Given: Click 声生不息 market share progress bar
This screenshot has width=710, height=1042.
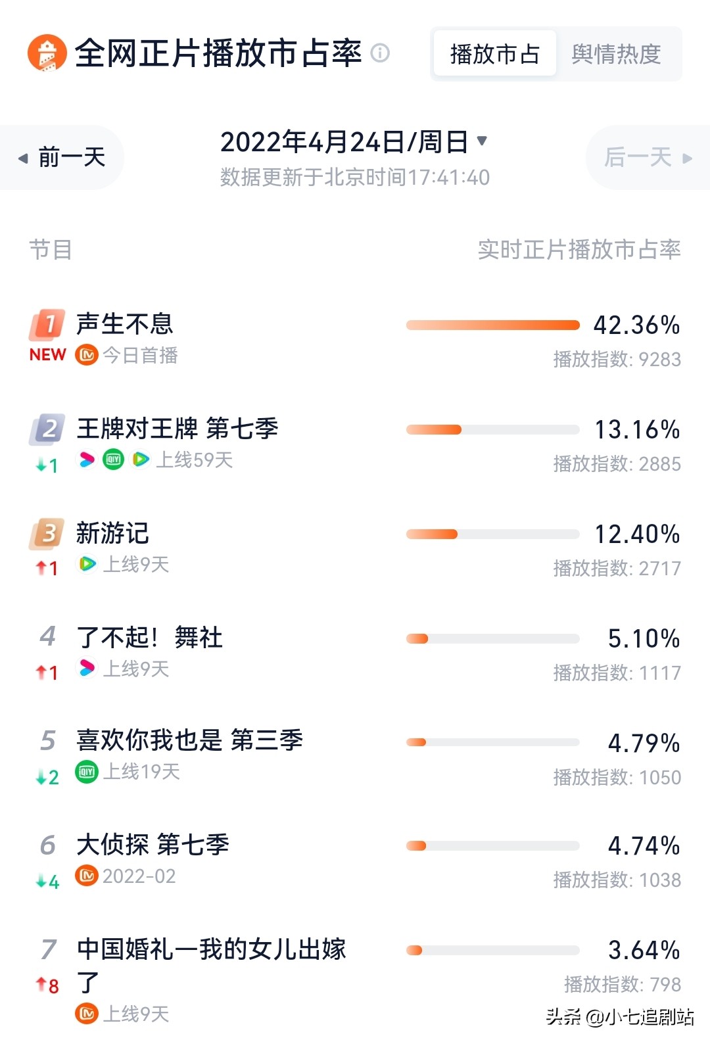Looking at the screenshot, I should tap(493, 325).
